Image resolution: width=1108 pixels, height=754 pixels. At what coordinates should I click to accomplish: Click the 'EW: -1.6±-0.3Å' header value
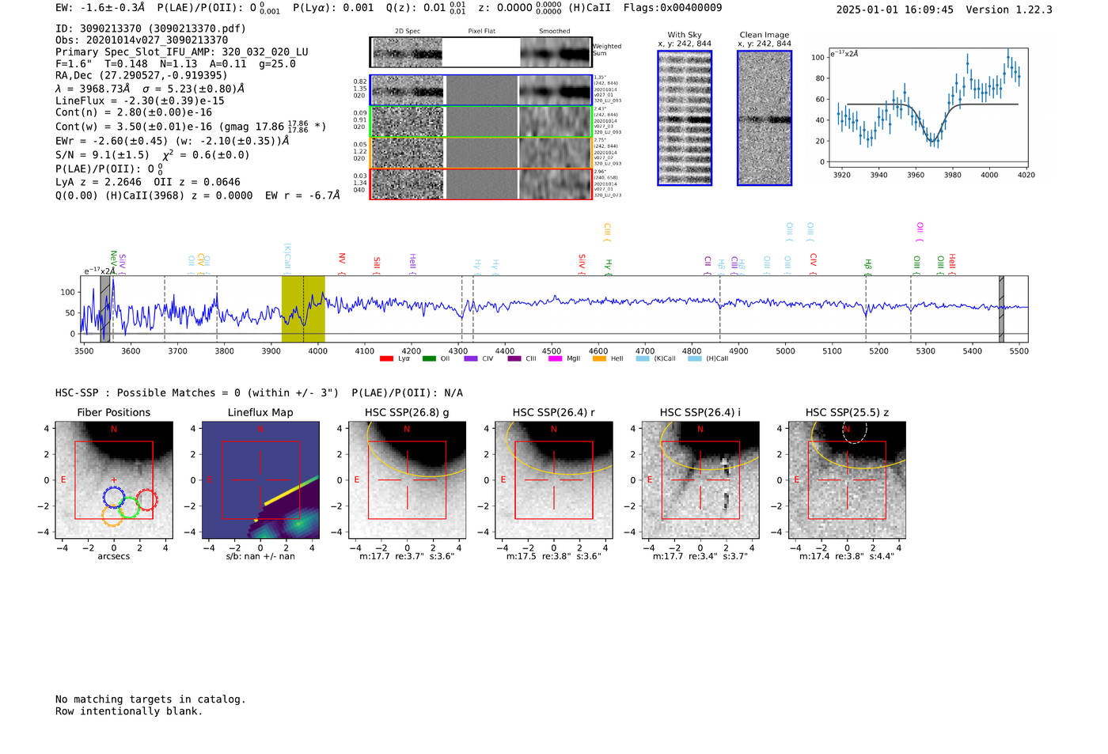tap(101, 8)
